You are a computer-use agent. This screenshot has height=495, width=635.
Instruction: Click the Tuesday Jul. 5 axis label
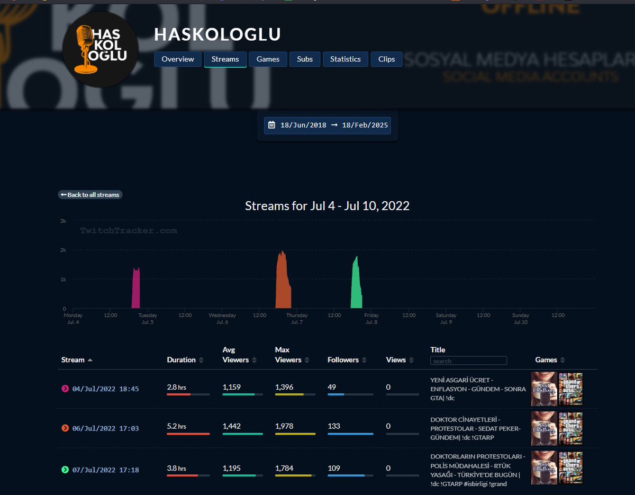click(x=148, y=319)
